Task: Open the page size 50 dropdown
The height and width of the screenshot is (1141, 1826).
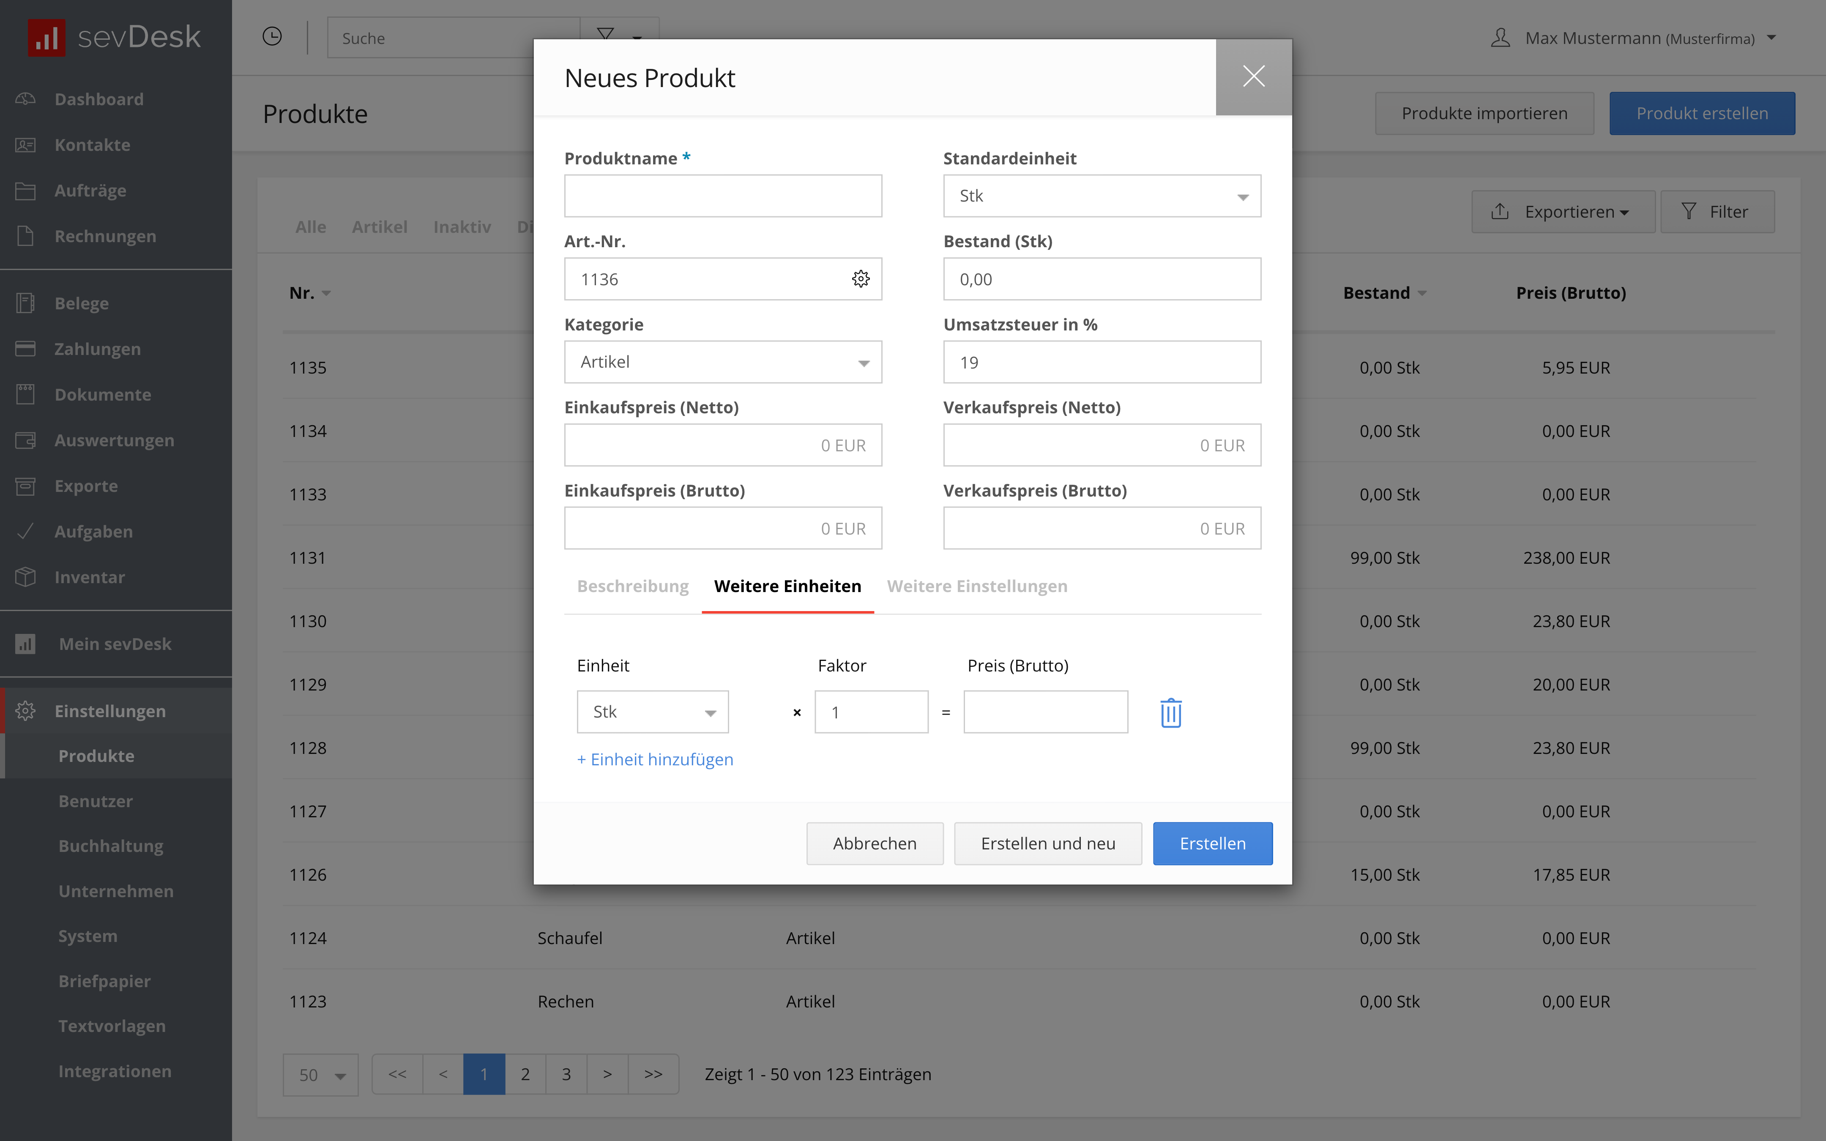Action: point(321,1075)
